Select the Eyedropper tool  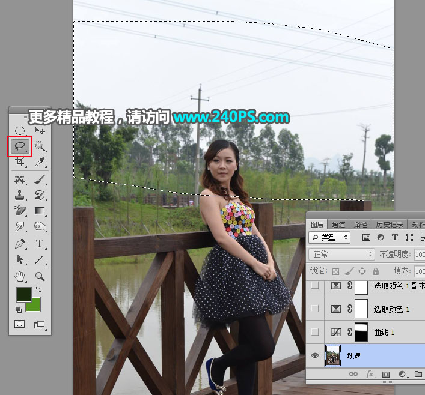(x=40, y=162)
